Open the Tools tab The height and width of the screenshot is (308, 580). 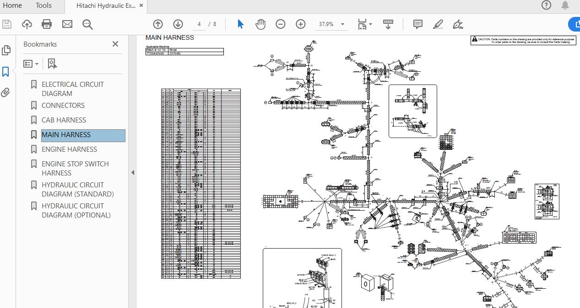tap(43, 5)
